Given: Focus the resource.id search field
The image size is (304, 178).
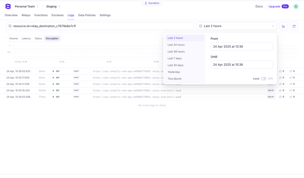Looking at the screenshot, I should (100, 26).
